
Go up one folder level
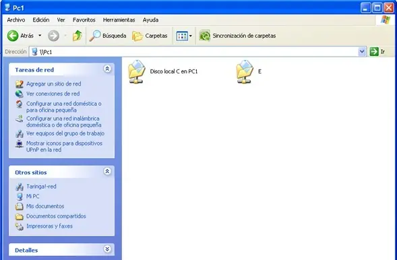coord(78,36)
